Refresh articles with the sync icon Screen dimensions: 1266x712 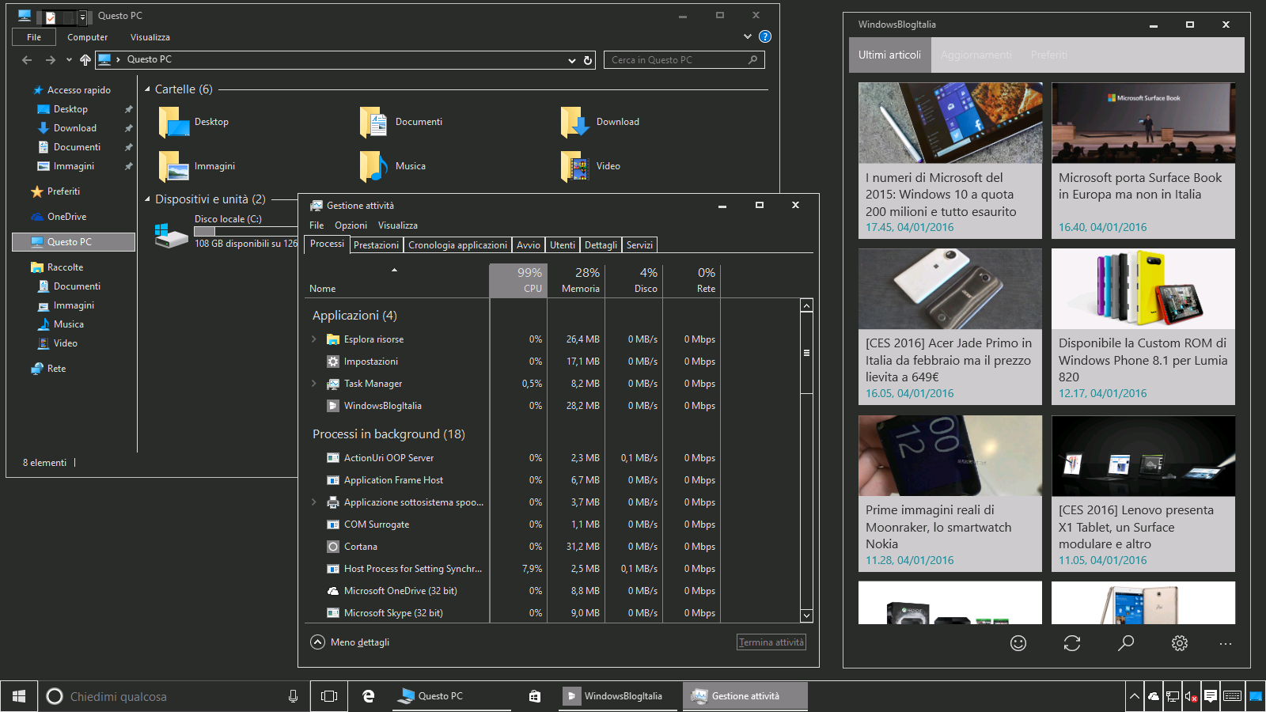[1072, 643]
